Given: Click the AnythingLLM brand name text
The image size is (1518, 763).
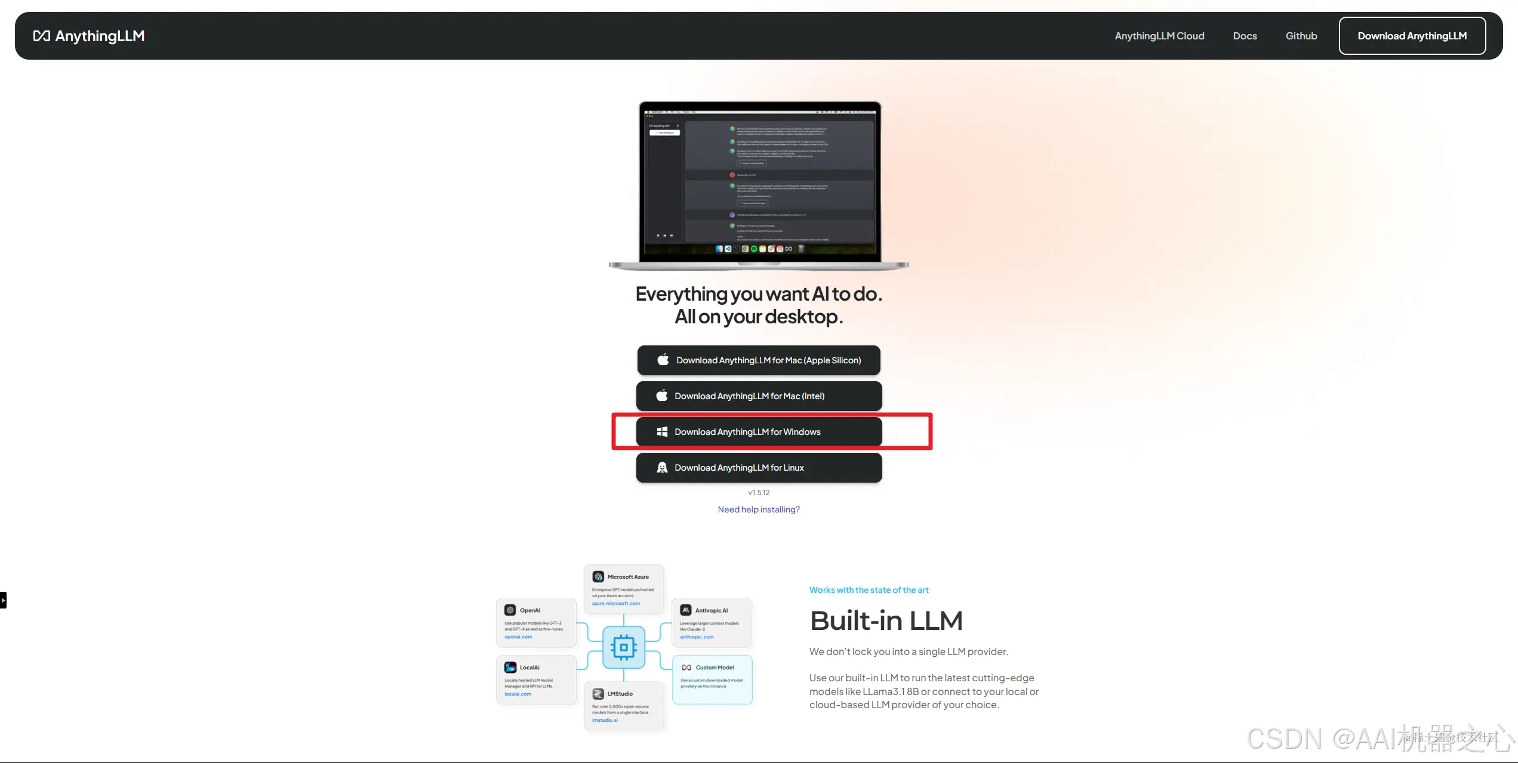Looking at the screenshot, I should pos(100,36).
